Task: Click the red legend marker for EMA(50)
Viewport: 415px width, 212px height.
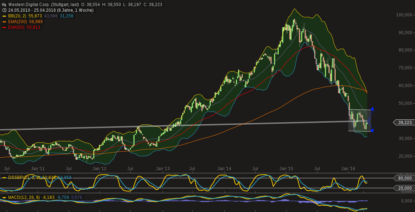Action: [4, 27]
